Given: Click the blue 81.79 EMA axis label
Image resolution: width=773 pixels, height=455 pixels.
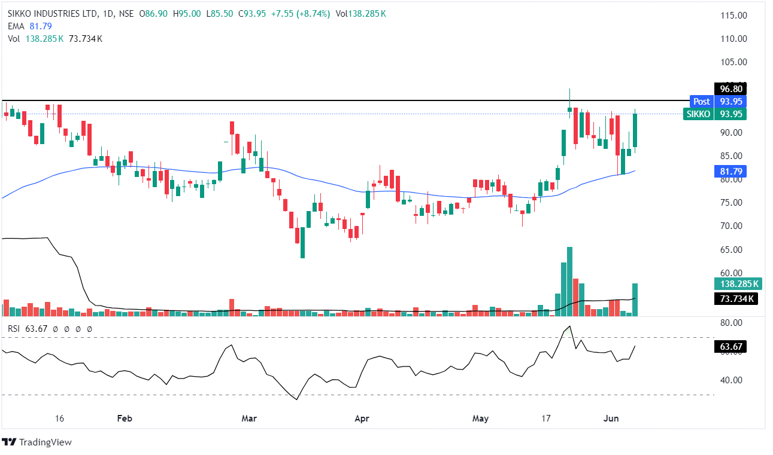Looking at the screenshot, I should [730, 172].
